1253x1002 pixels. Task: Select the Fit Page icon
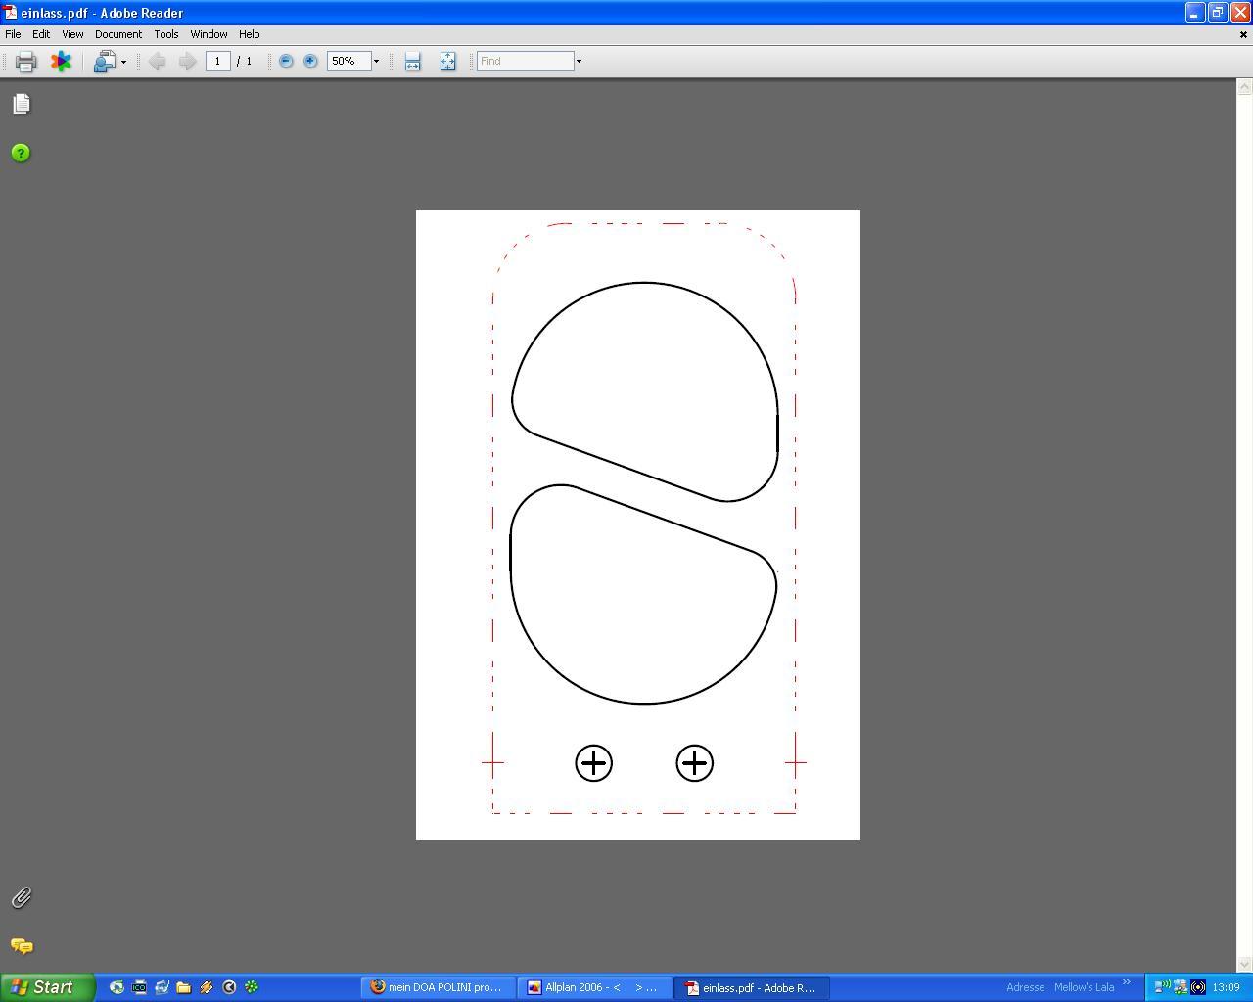click(447, 62)
